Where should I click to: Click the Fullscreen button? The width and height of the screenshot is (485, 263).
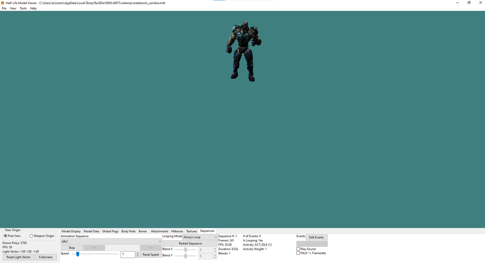[x=46, y=257]
